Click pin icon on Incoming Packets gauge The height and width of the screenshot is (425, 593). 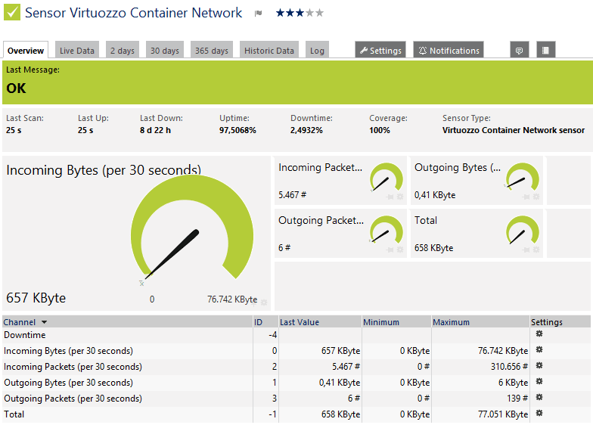click(390, 197)
